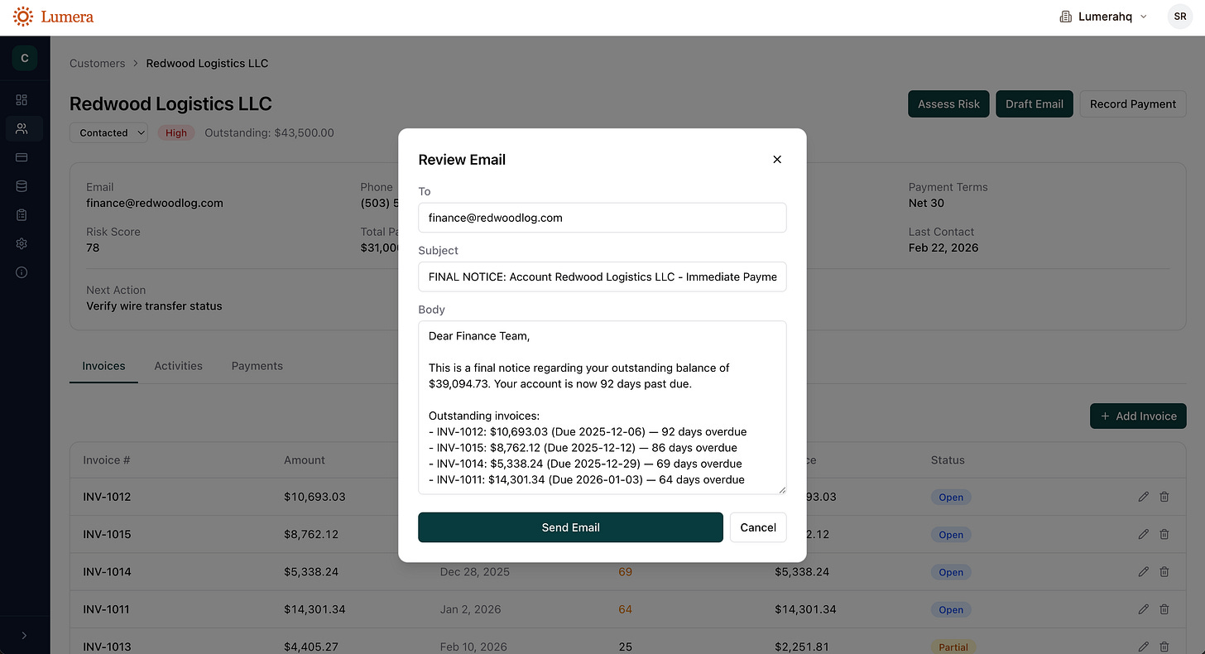Click the Subject input field
The image size is (1205, 654).
click(x=602, y=277)
